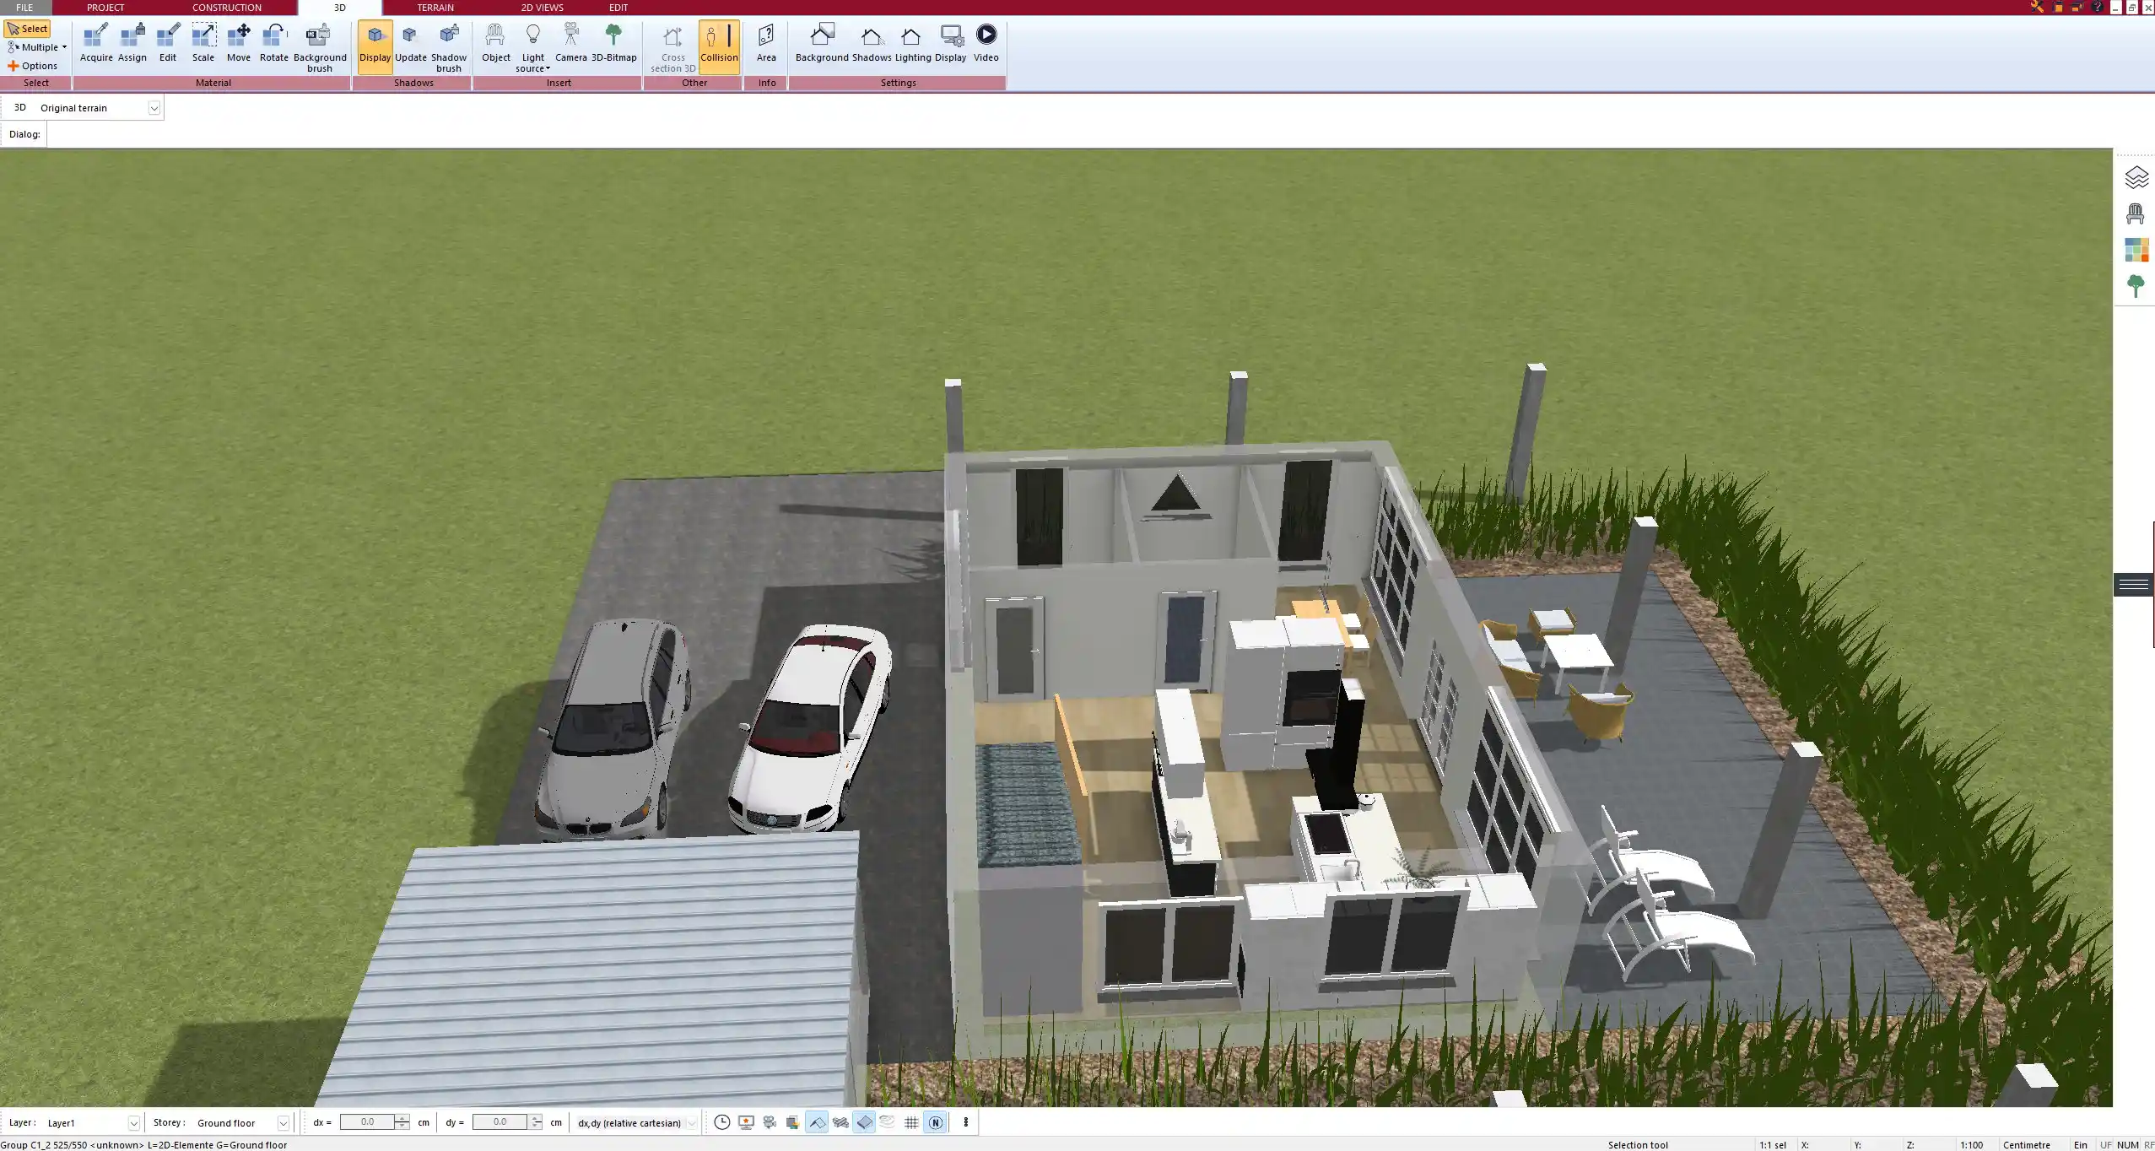Open bottom toolbar overflow three-dot menu

[x=966, y=1122]
